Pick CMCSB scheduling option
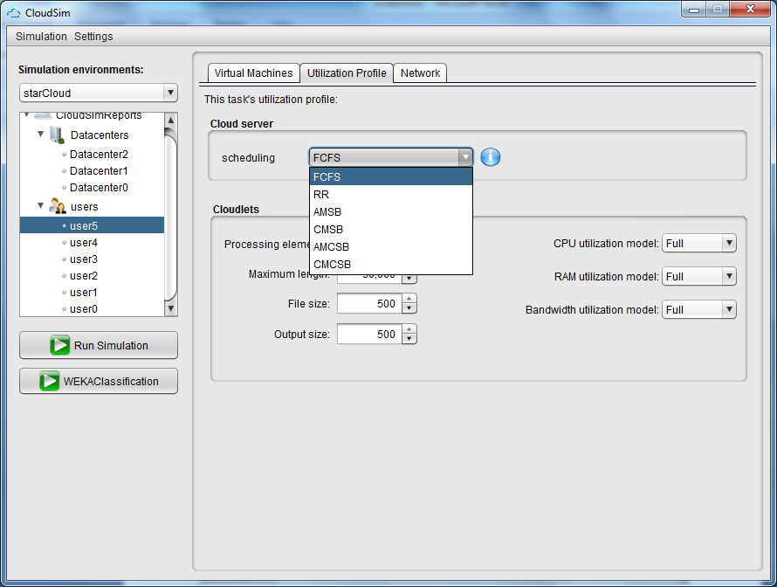Image resolution: width=777 pixels, height=587 pixels. coord(391,265)
